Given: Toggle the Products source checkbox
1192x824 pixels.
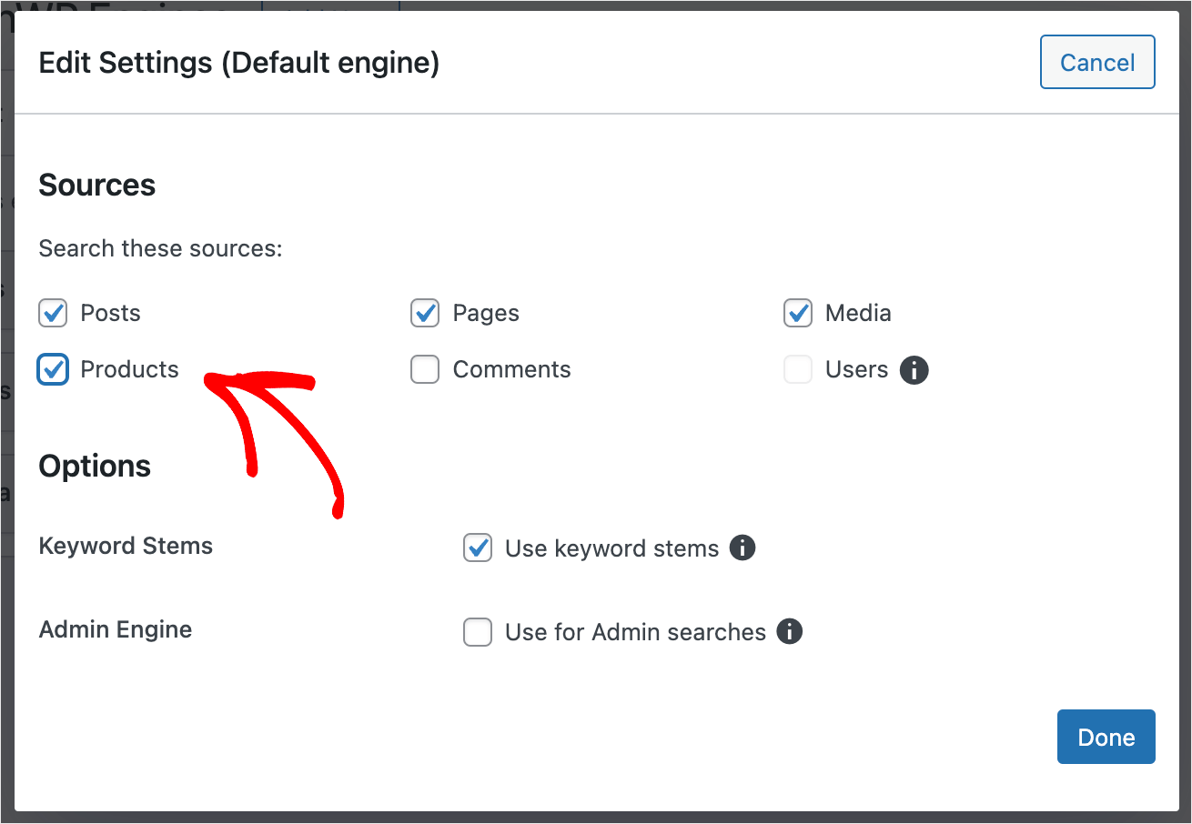Looking at the screenshot, I should coord(53,370).
